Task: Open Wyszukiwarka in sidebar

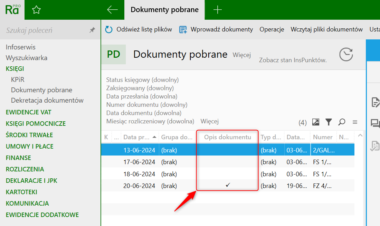Action: (x=26, y=58)
